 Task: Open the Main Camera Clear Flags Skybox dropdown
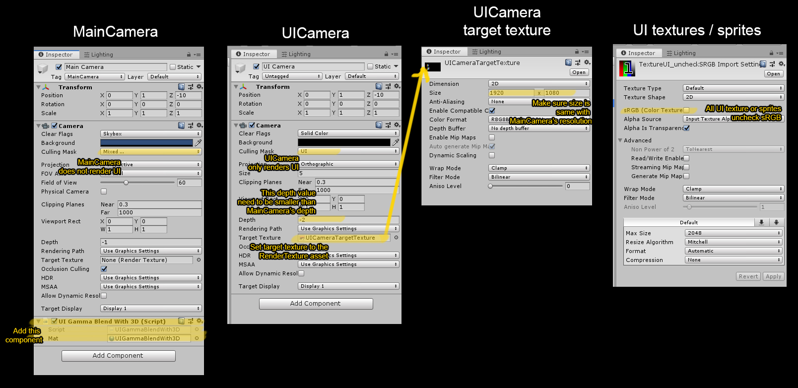(151, 134)
